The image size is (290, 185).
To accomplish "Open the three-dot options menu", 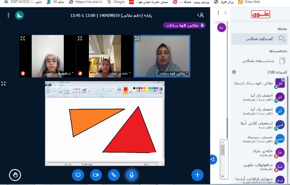I will (x=8, y=15).
